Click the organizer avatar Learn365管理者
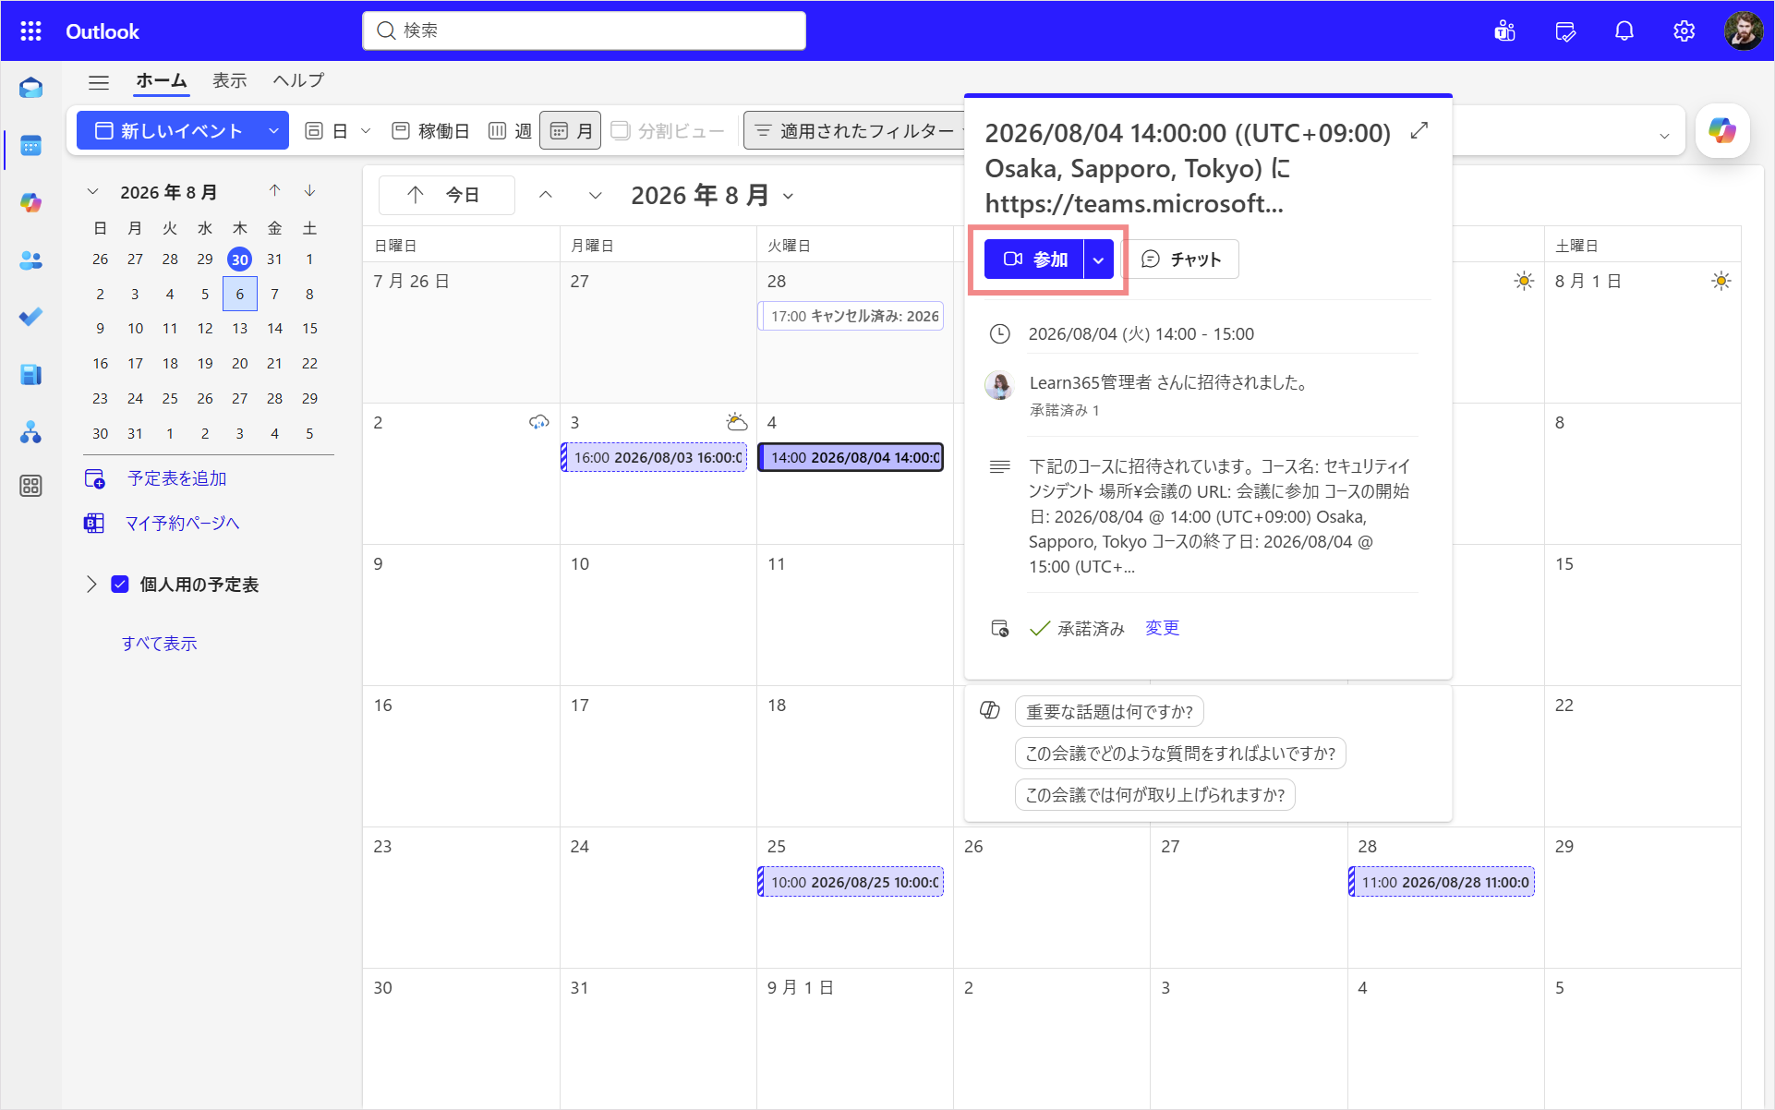1775x1110 pixels. (999, 385)
